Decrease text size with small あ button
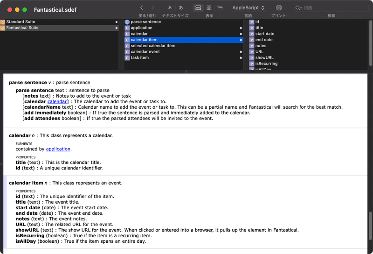 click(x=170, y=8)
